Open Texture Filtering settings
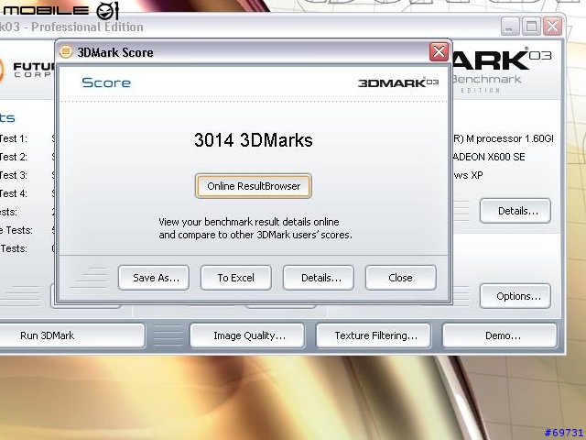586x440 pixels. tap(374, 335)
